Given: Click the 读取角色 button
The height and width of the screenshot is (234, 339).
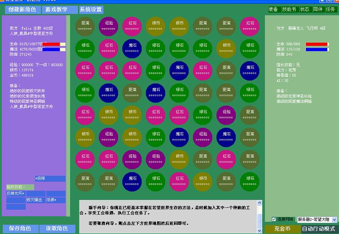Looking at the screenshot, I should [57, 228].
